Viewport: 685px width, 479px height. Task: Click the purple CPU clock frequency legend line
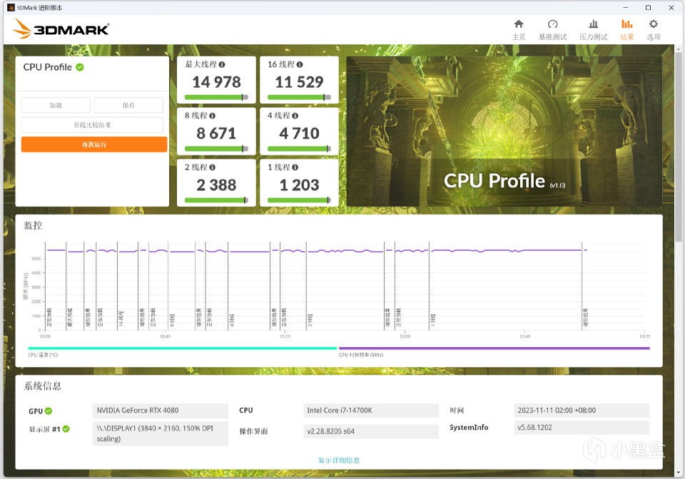click(x=494, y=348)
